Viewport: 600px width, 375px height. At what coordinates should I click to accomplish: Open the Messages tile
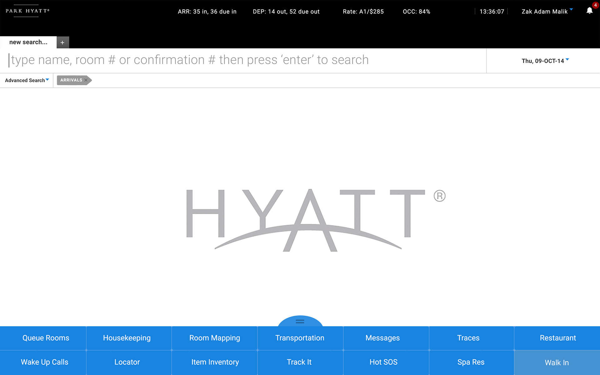pyautogui.click(x=386, y=338)
